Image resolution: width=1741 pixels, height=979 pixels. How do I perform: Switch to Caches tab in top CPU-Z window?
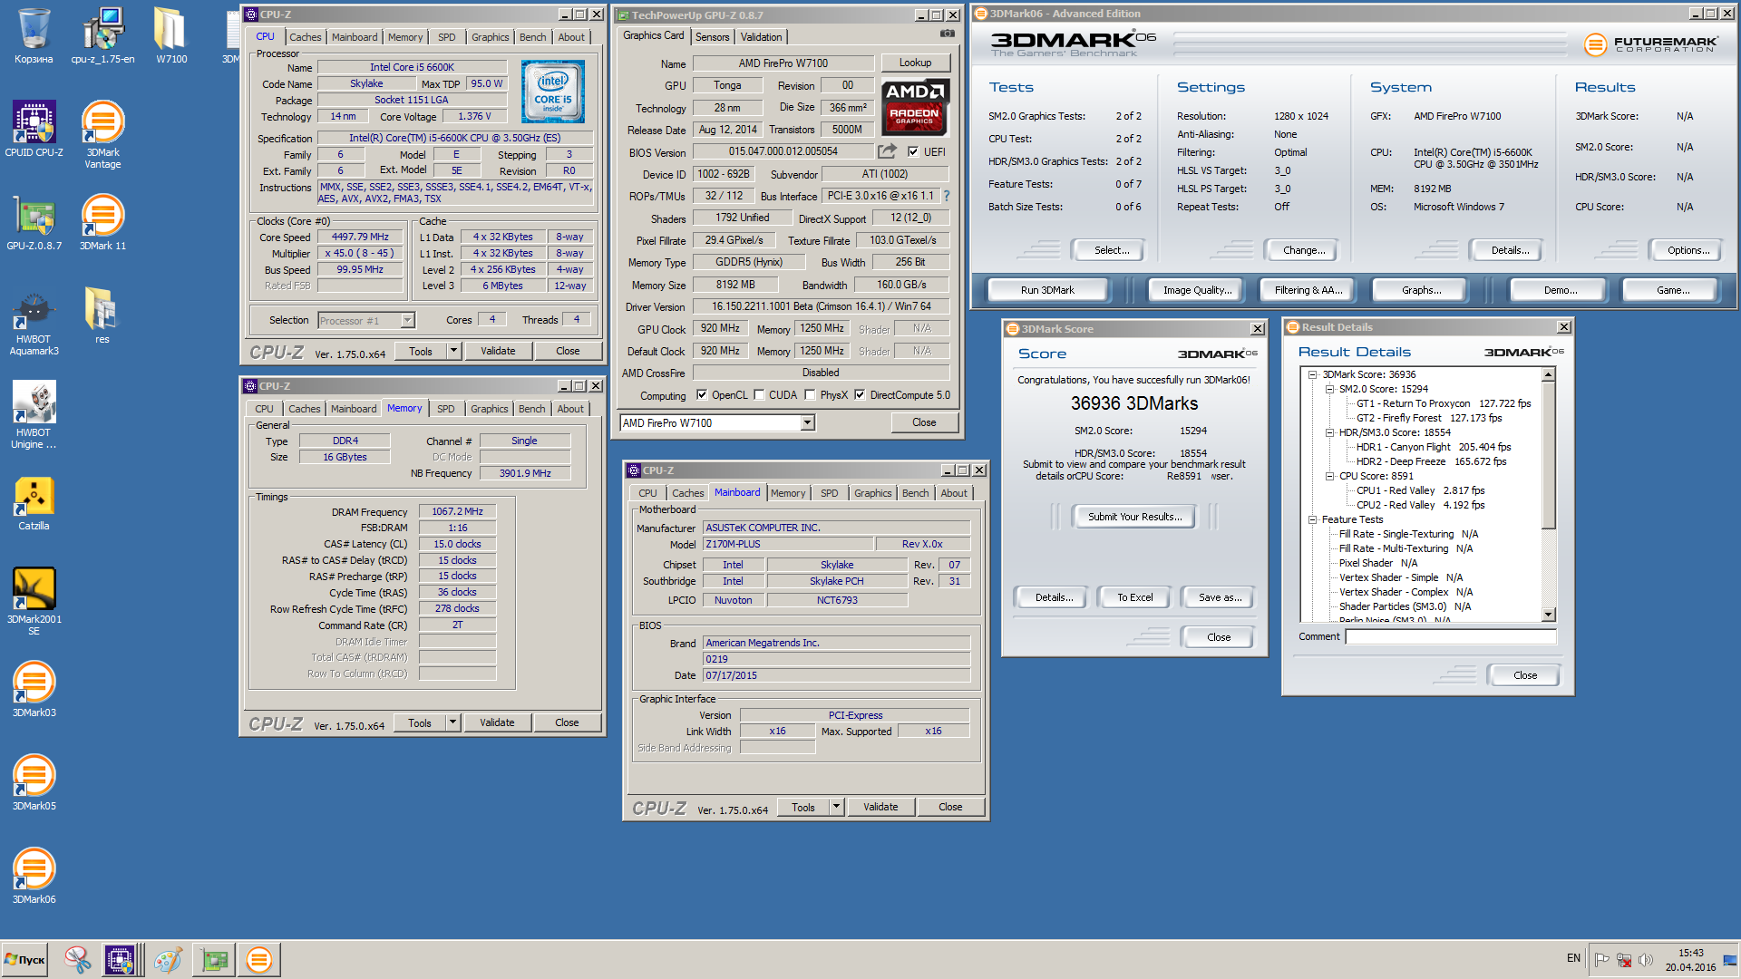click(x=305, y=37)
